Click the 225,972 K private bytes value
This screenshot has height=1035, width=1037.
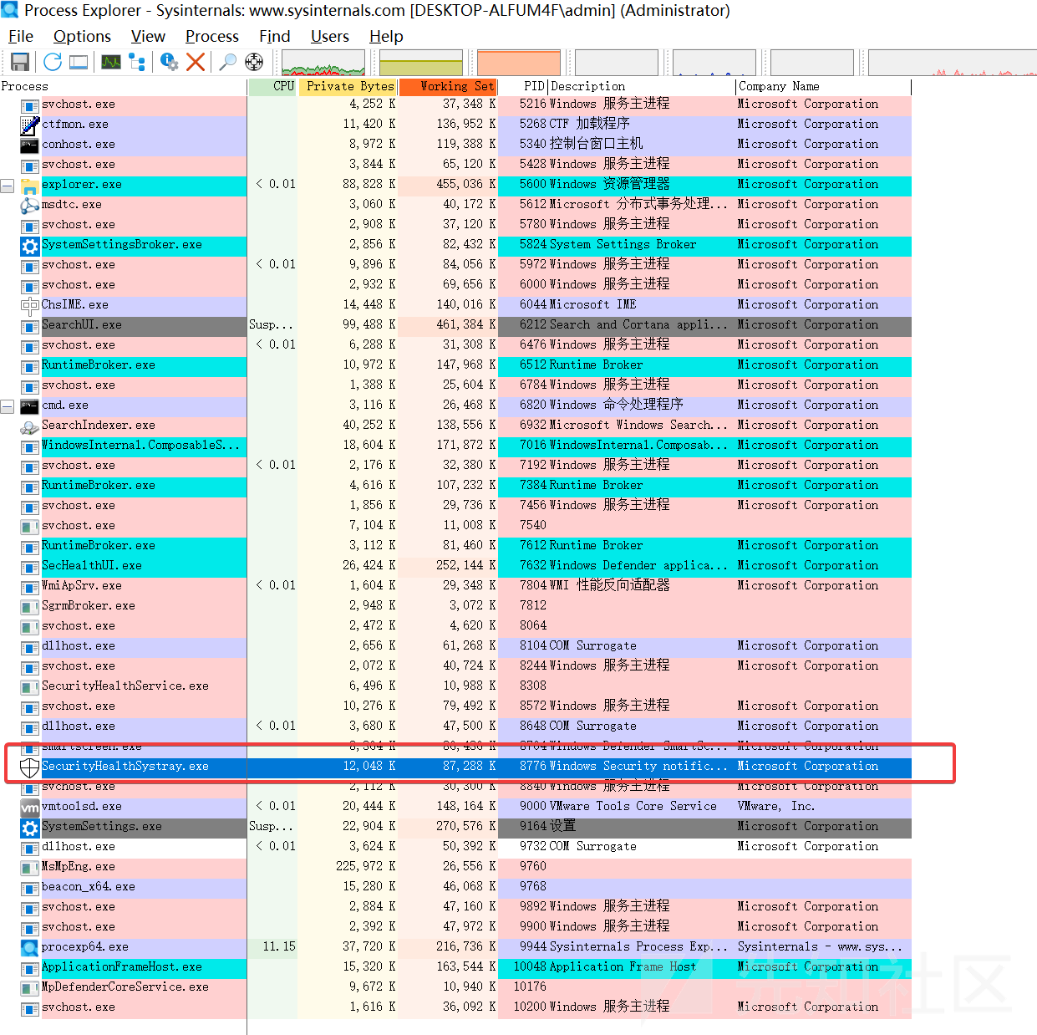[366, 867]
